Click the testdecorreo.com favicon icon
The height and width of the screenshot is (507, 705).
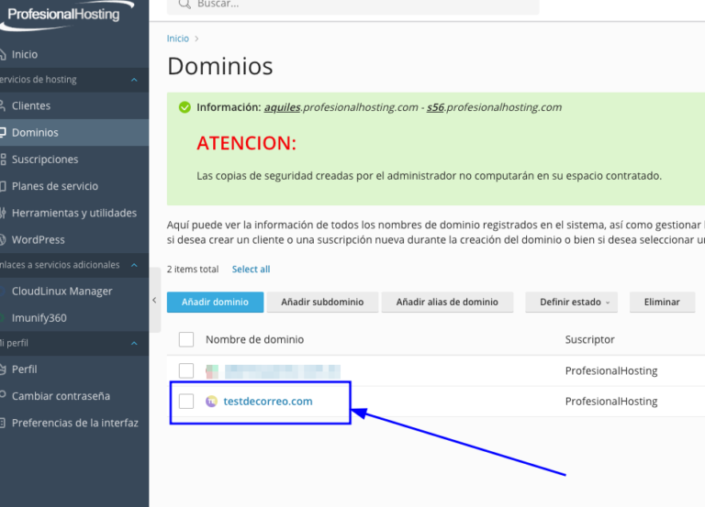[x=211, y=401]
